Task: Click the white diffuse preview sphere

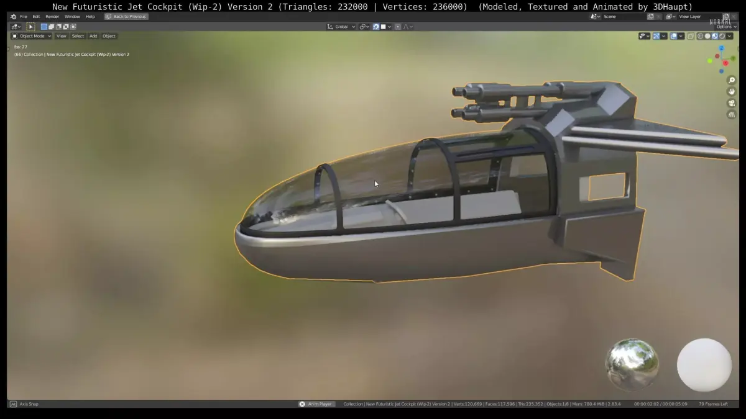Action: [x=704, y=365]
